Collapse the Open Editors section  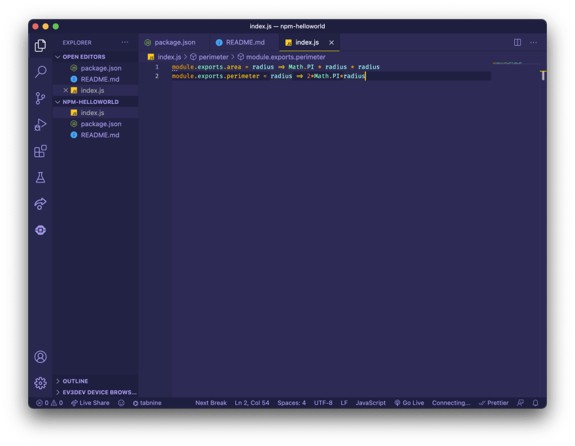tap(95, 57)
